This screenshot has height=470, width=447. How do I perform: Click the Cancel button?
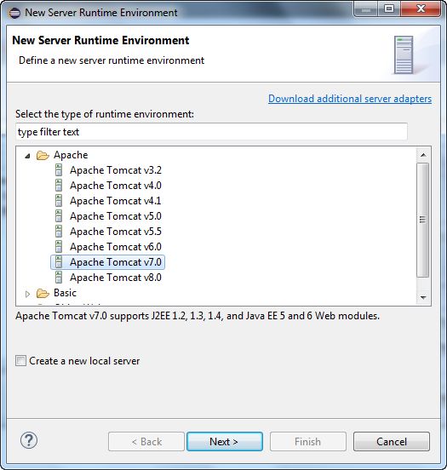(x=392, y=441)
